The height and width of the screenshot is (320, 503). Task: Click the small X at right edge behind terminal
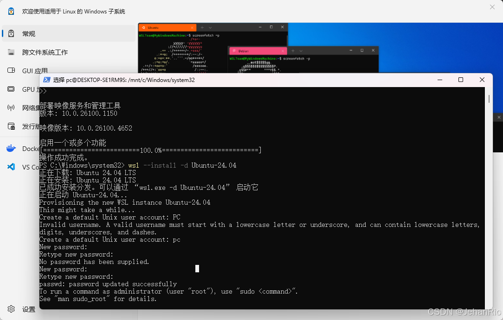(499, 118)
